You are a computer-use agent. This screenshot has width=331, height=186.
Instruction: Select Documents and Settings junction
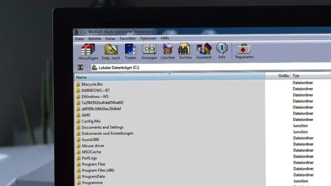103,127
